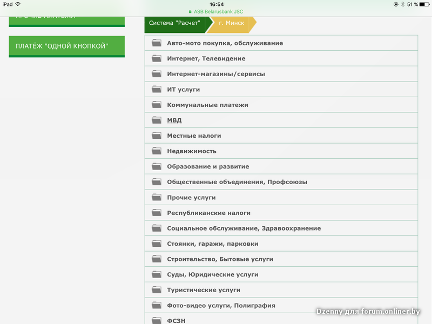Viewport: 432px width, 324px height.
Task: Click folder icon beside Интернет, Телевидение
Action: point(157,58)
